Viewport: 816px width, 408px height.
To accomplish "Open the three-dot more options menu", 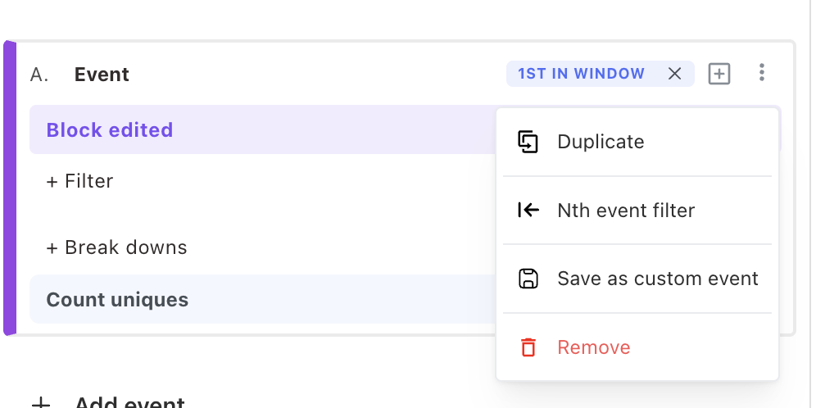I will pos(762,74).
